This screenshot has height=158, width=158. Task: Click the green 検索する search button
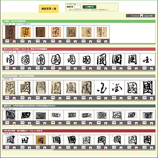tap(89, 7)
